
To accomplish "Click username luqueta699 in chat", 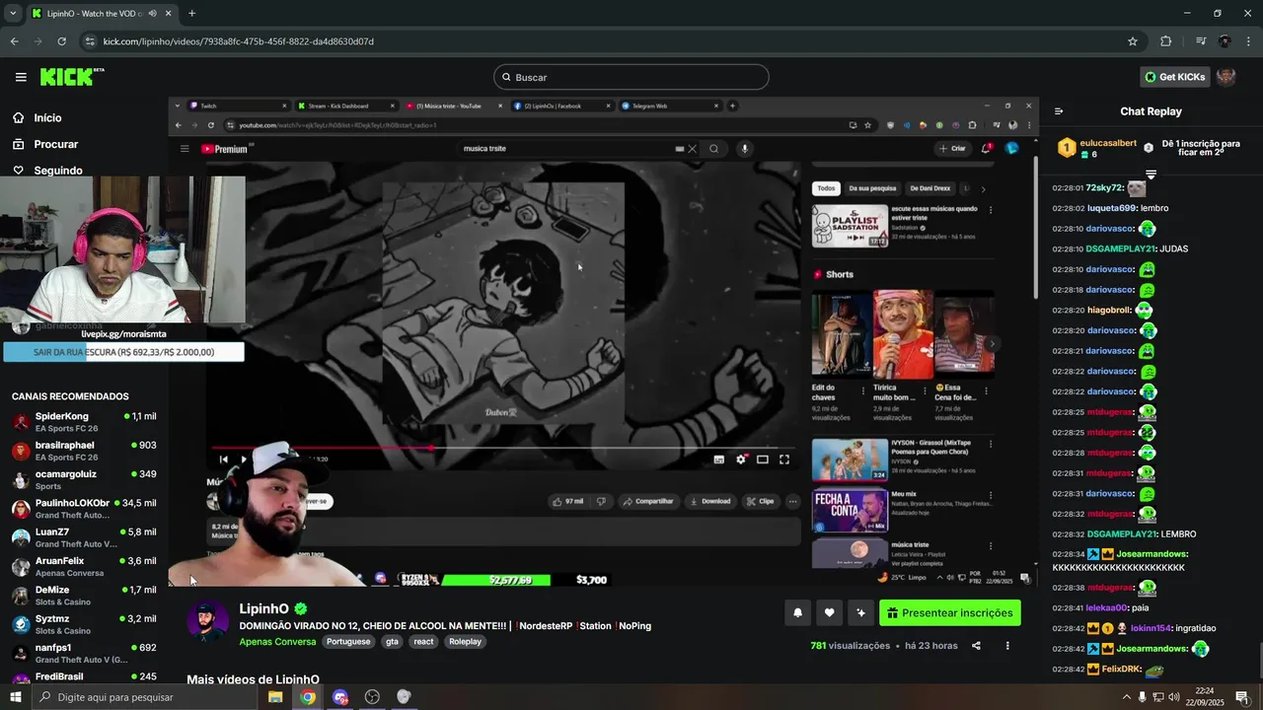I will pos(1112,208).
